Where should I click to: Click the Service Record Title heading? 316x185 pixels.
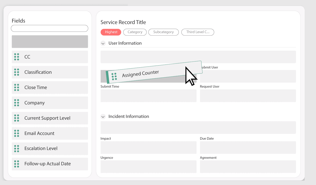(123, 22)
